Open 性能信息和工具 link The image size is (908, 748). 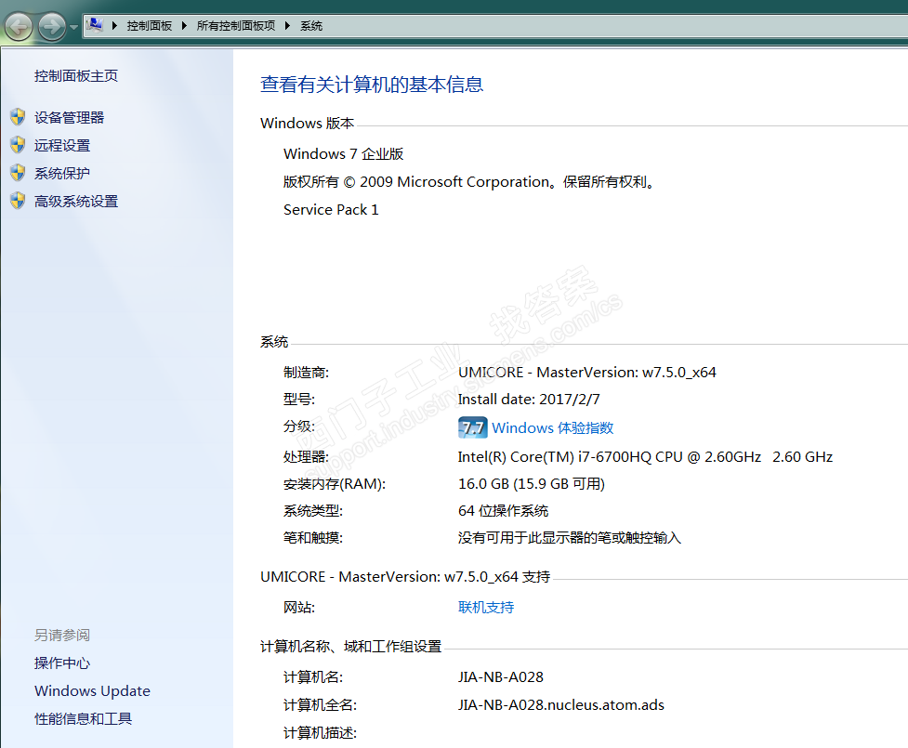point(83,718)
